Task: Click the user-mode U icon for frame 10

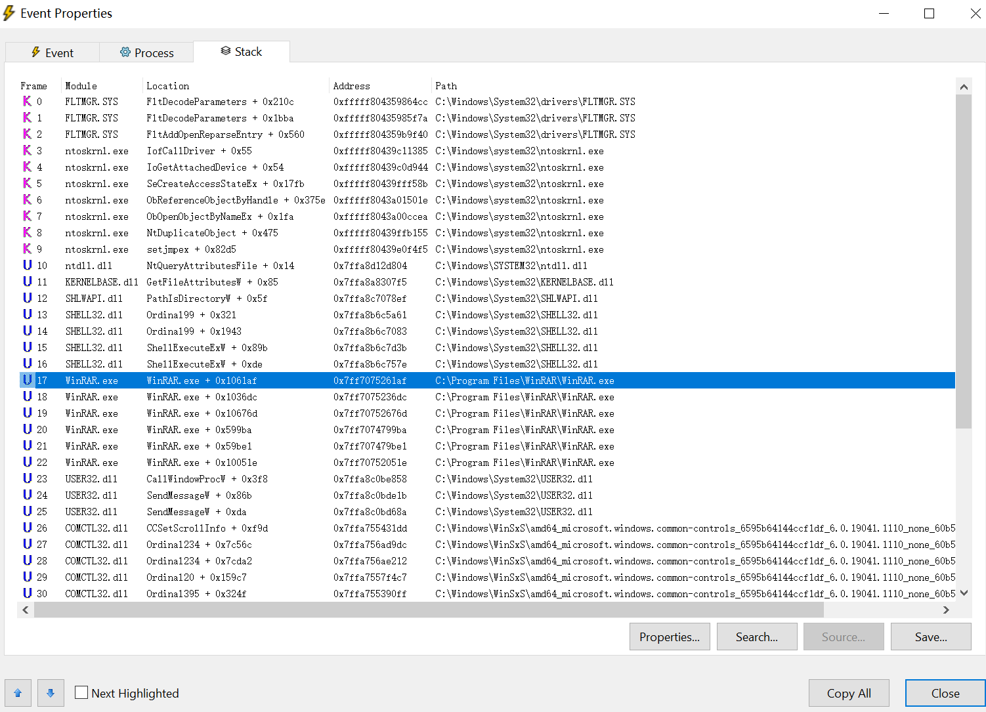Action: pyautogui.click(x=27, y=265)
